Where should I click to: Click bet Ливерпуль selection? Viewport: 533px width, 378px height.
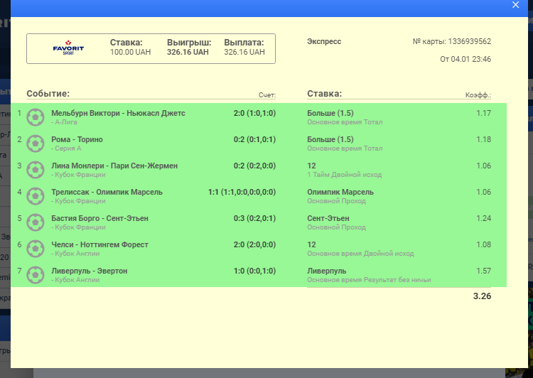pos(327,271)
